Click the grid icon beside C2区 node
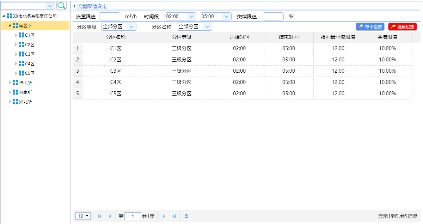 click(22, 44)
